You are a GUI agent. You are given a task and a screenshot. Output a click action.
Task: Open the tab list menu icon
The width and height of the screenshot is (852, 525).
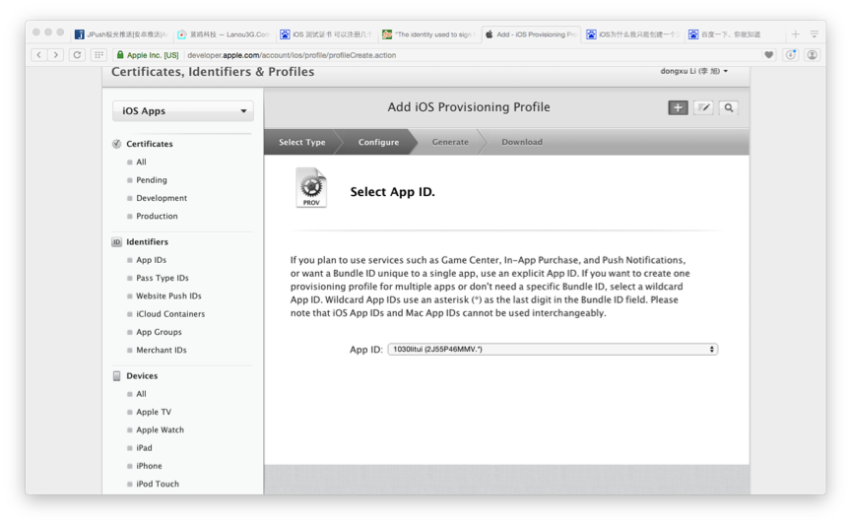(x=814, y=34)
